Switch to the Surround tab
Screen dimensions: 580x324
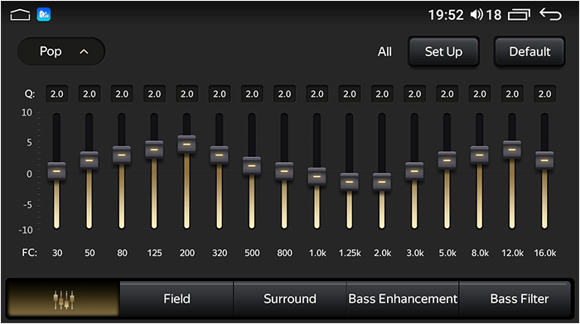(290, 299)
